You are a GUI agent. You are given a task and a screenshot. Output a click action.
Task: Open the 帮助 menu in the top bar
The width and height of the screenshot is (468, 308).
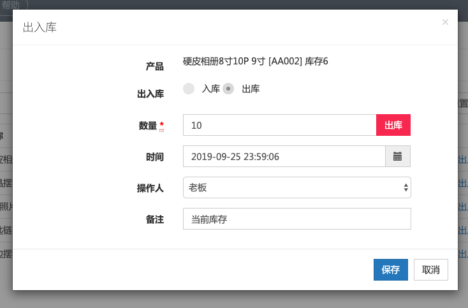10,4
